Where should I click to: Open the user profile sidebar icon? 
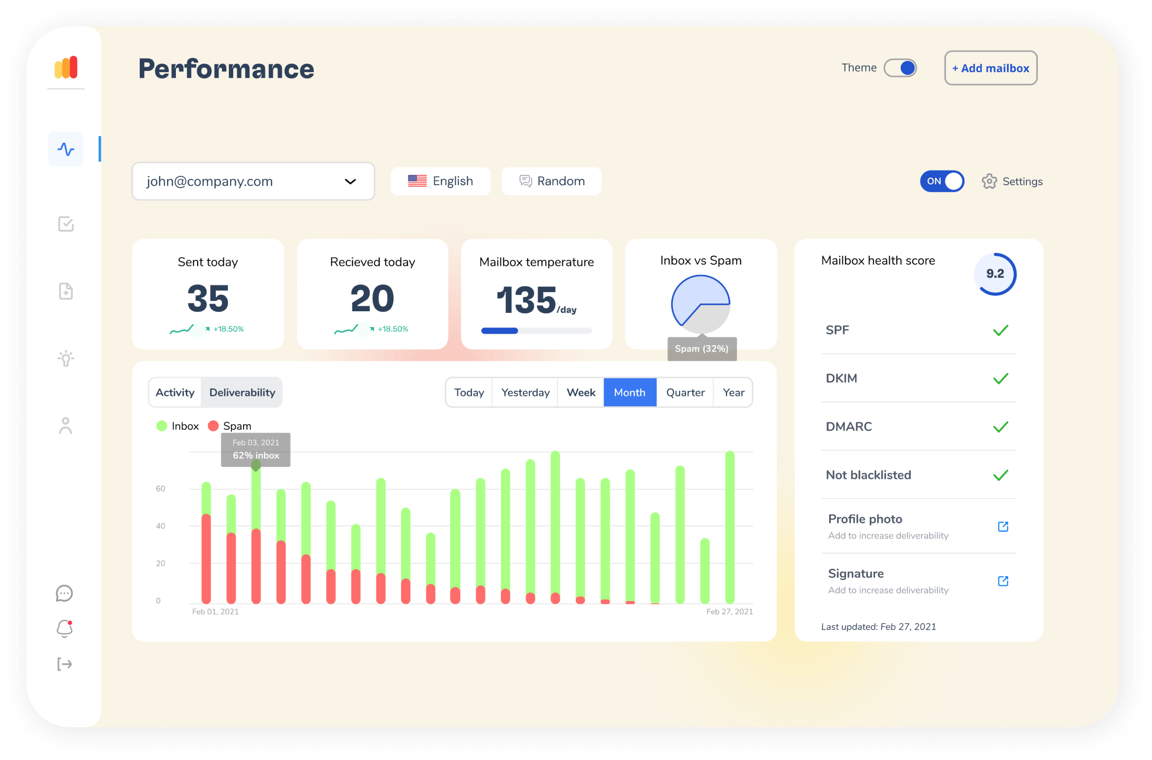pyautogui.click(x=66, y=426)
